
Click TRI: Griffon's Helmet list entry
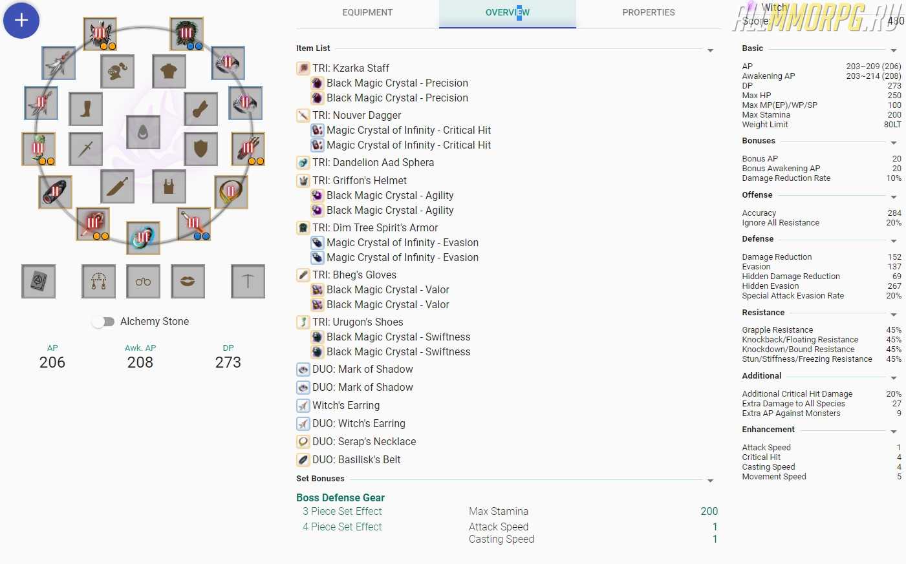pos(360,180)
